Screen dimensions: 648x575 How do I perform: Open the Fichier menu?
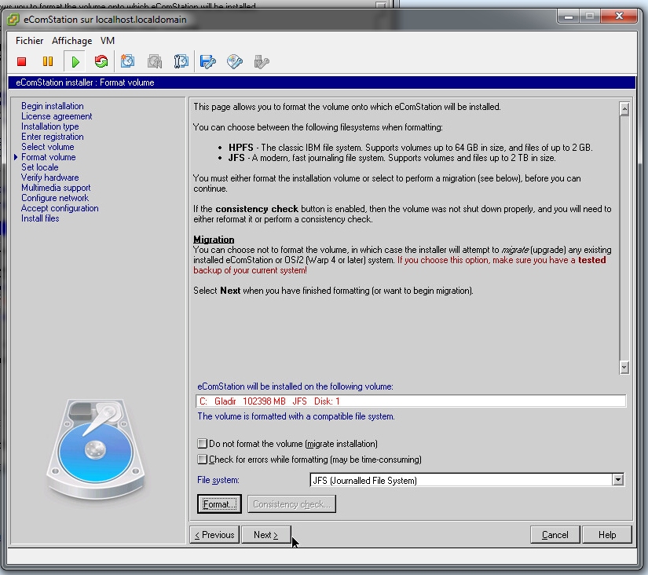pos(30,41)
